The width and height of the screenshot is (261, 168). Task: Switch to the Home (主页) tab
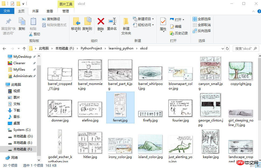click(21, 11)
